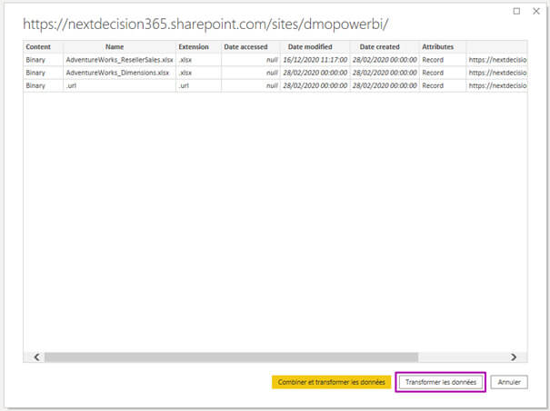Select the Date accessed column header
The width and height of the screenshot is (550, 411).
point(251,47)
